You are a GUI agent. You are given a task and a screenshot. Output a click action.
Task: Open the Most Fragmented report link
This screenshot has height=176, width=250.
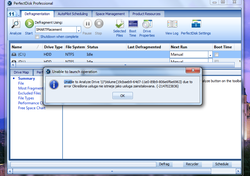pyautogui.click(x=31, y=88)
